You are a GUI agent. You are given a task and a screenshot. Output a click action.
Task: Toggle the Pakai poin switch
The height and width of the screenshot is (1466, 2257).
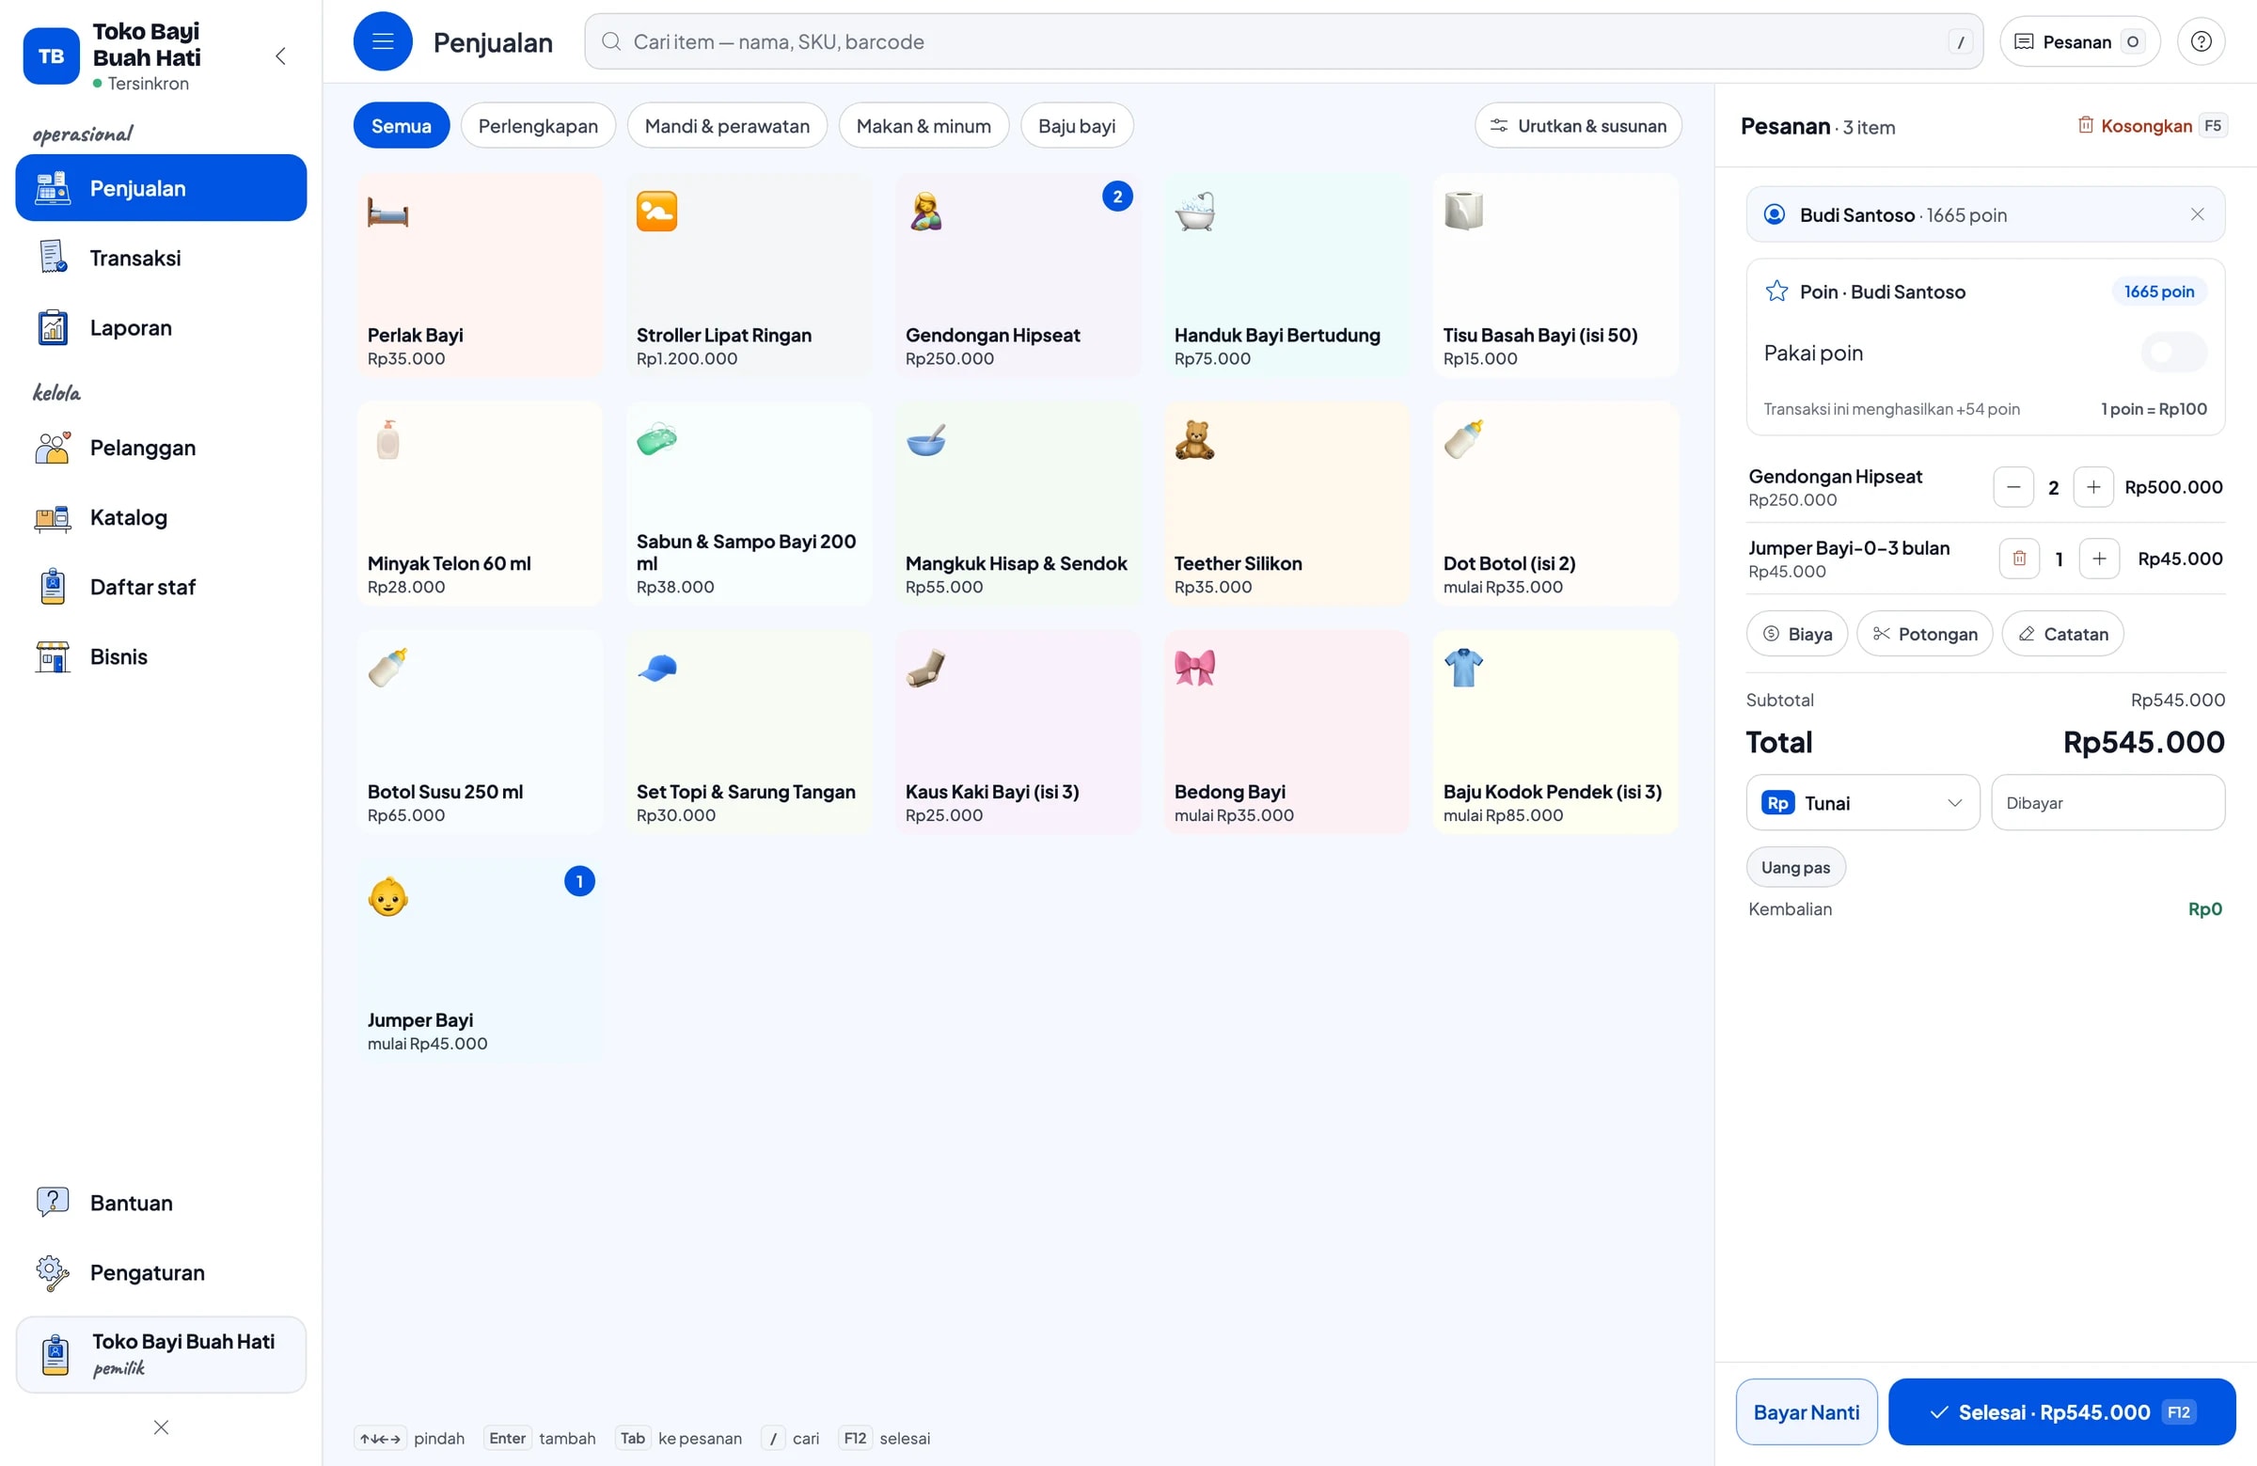(2173, 353)
